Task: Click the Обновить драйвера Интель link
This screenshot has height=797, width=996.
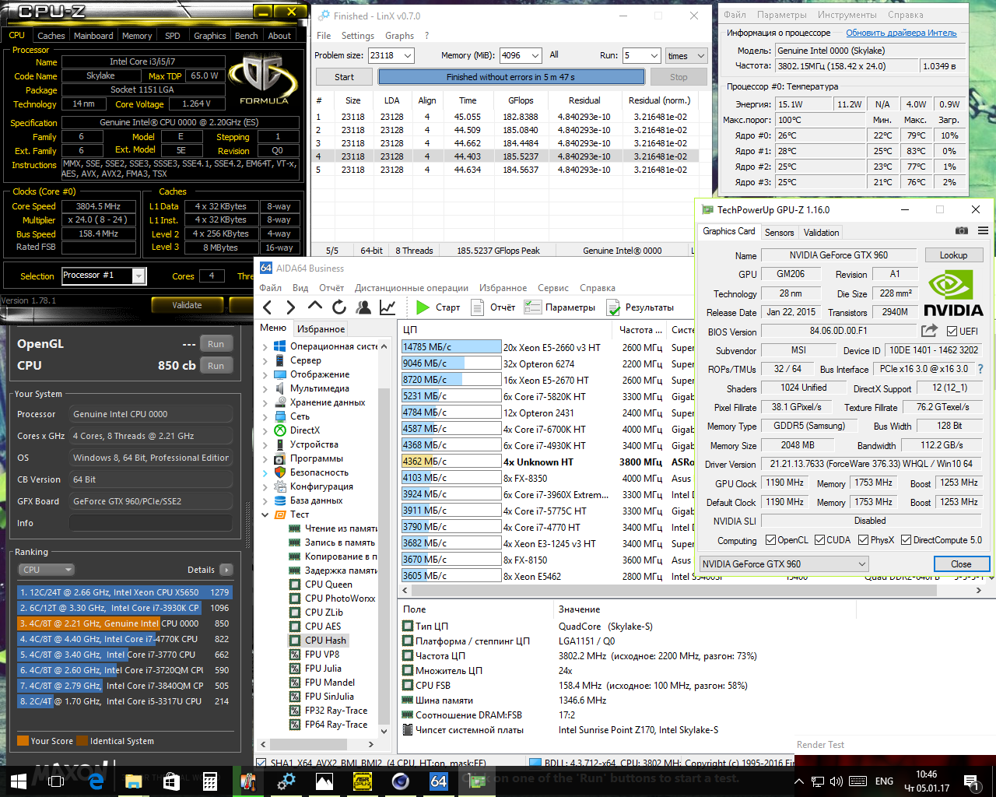Action: click(x=901, y=33)
